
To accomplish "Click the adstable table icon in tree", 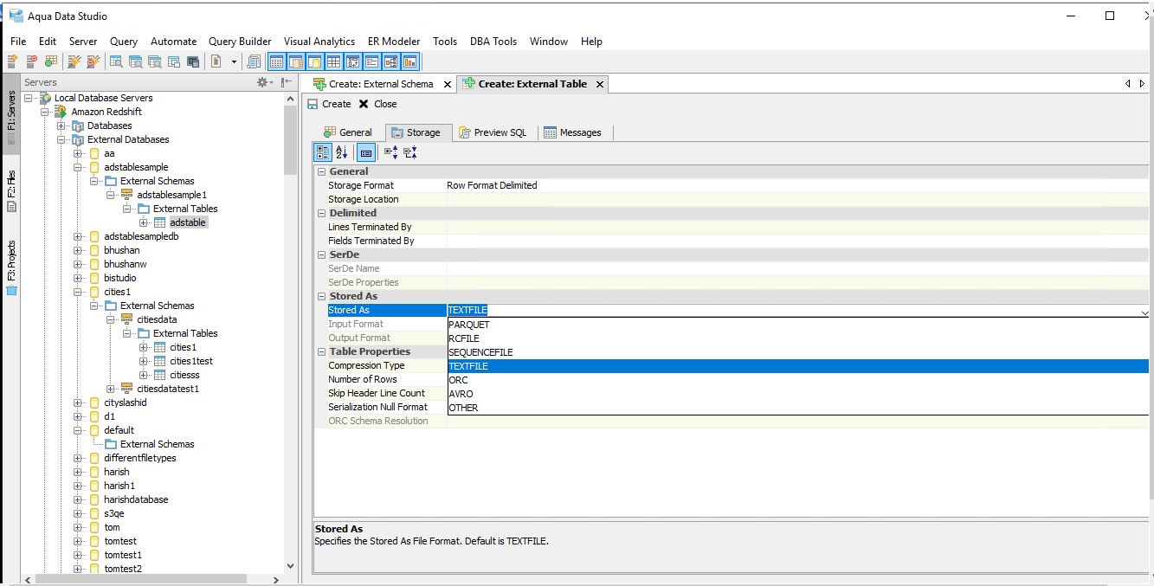I will (x=160, y=222).
